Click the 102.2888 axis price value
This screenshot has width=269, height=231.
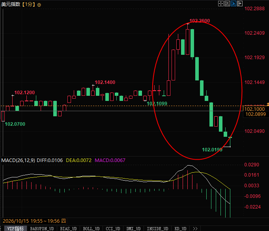(254, 9)
